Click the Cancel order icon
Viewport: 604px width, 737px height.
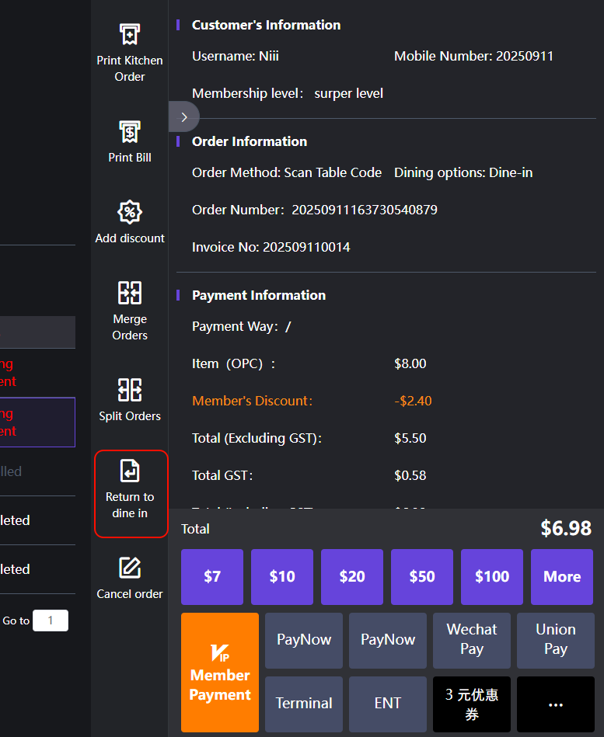pos(129,568)
